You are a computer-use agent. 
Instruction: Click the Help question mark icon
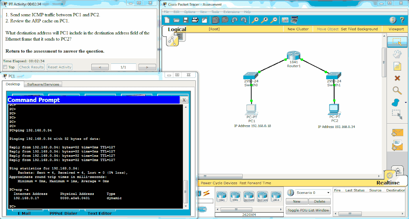(x=402, y=20)
